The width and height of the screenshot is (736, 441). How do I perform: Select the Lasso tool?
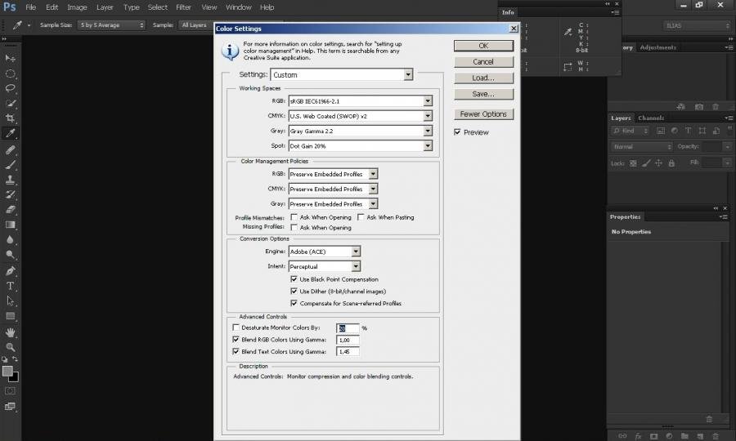coord(11,88)
